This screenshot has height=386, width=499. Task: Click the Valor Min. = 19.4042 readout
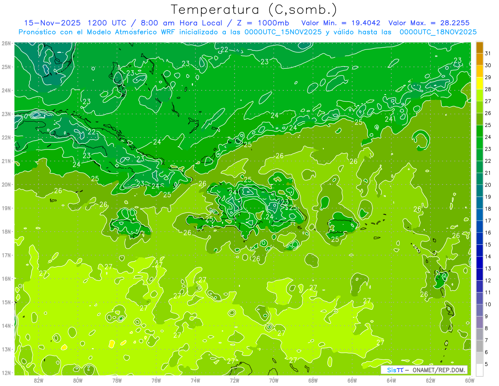pyautogui.click(x=341, y=23)
